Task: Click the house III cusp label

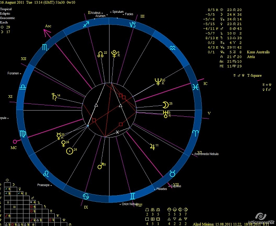Action: click(142, 16)
